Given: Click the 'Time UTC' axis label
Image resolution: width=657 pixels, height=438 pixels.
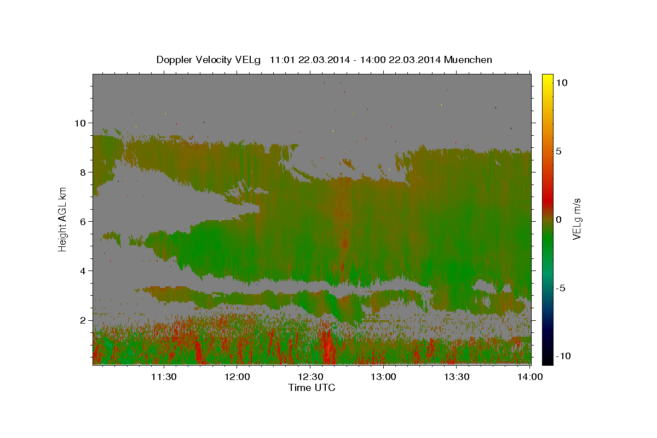Looking at the screenshot, I should (x=312, y=388).
